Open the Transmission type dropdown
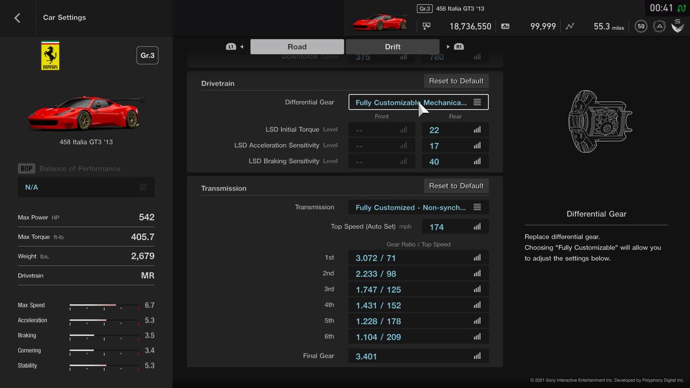The height and width of the screenshot is (388, 690). click(418, 207)
